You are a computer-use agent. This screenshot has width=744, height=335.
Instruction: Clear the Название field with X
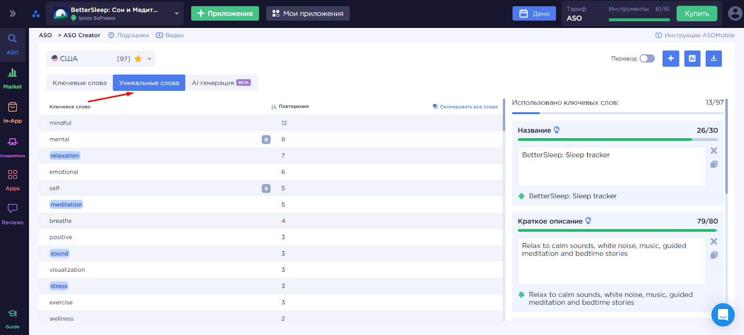click(714, 151)
